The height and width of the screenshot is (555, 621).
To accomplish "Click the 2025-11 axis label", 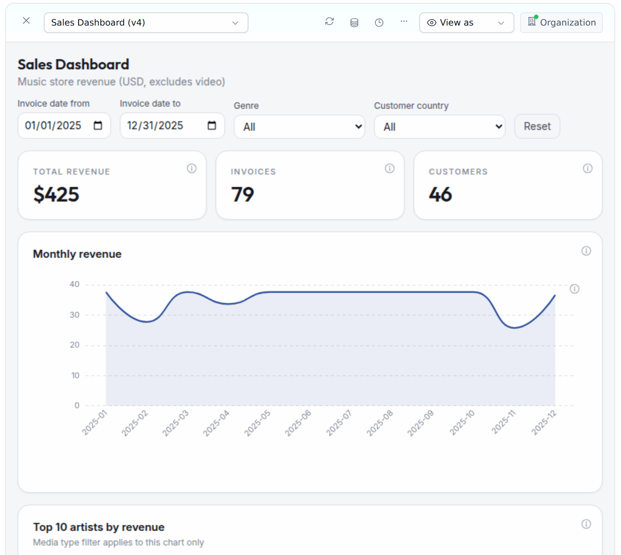I will (503, 422).
